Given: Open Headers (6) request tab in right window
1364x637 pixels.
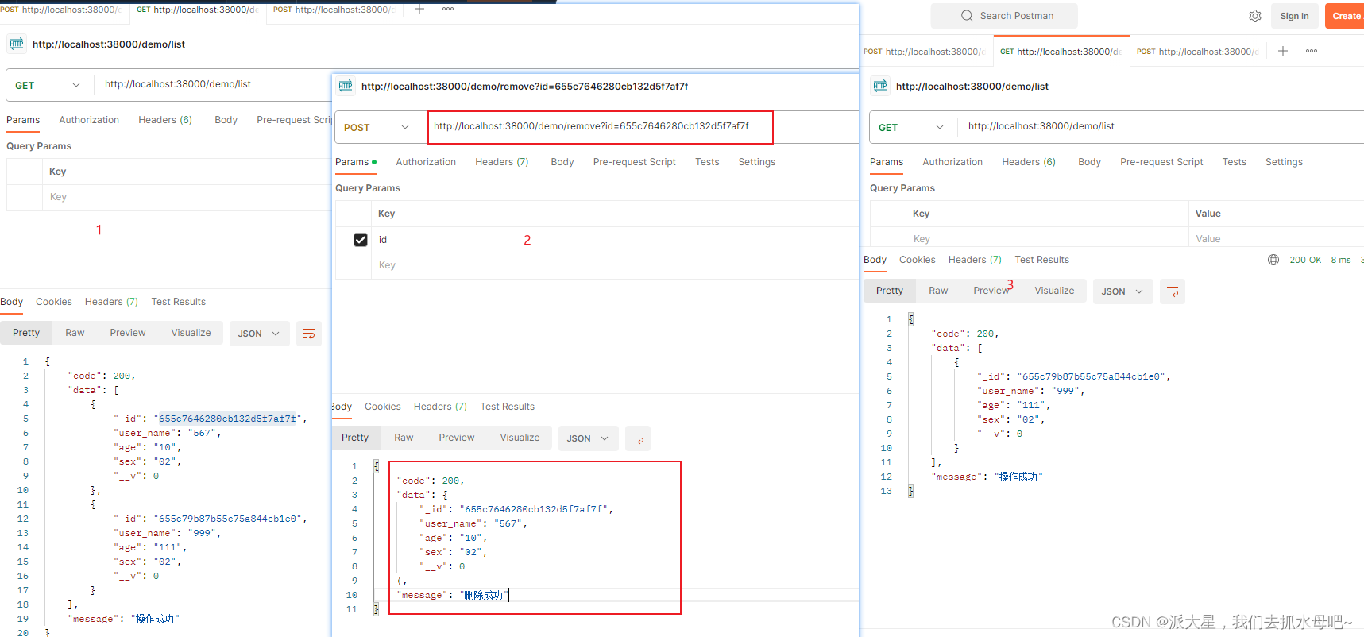Looking at the screenshot, I should 1029,162.
